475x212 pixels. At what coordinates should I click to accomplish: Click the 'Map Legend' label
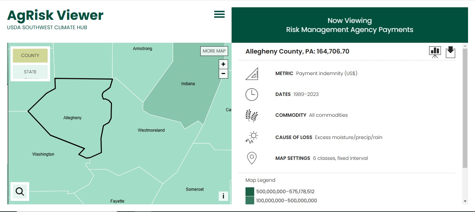[x=260, y=180]
